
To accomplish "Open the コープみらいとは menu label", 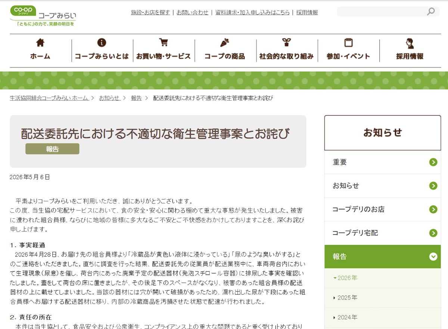I will click(x=102, y=56).
